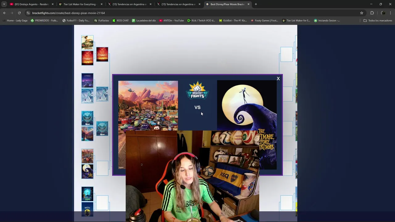The image size is (395, 222).
Task: Select small Nightmare Before Christmas bracket poster
Action: (x=87, y=171)
